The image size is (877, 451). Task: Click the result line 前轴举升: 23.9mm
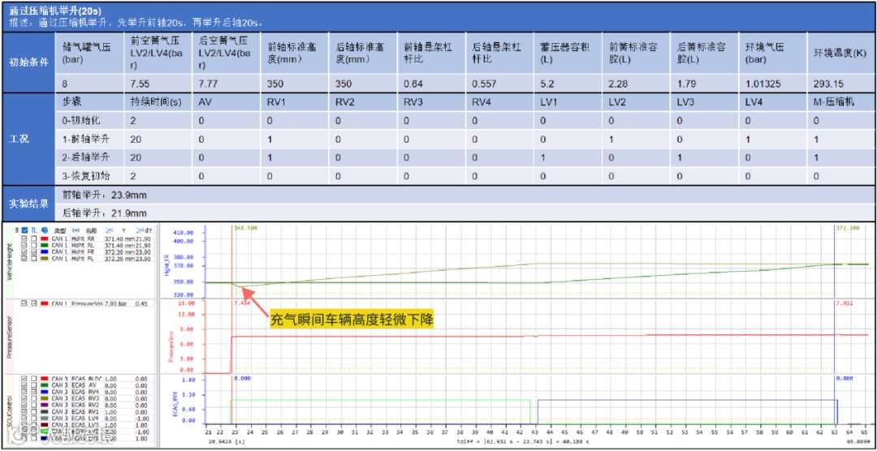click(x=104, y=195)
